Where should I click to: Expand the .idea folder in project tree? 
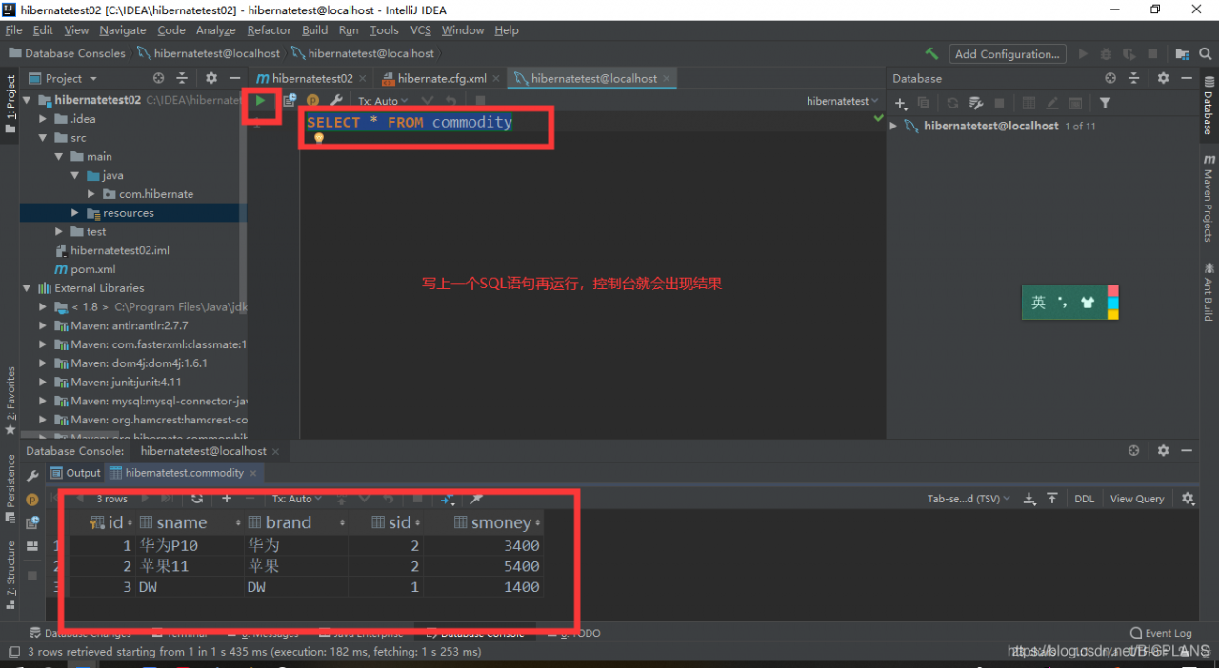point(43,119)
